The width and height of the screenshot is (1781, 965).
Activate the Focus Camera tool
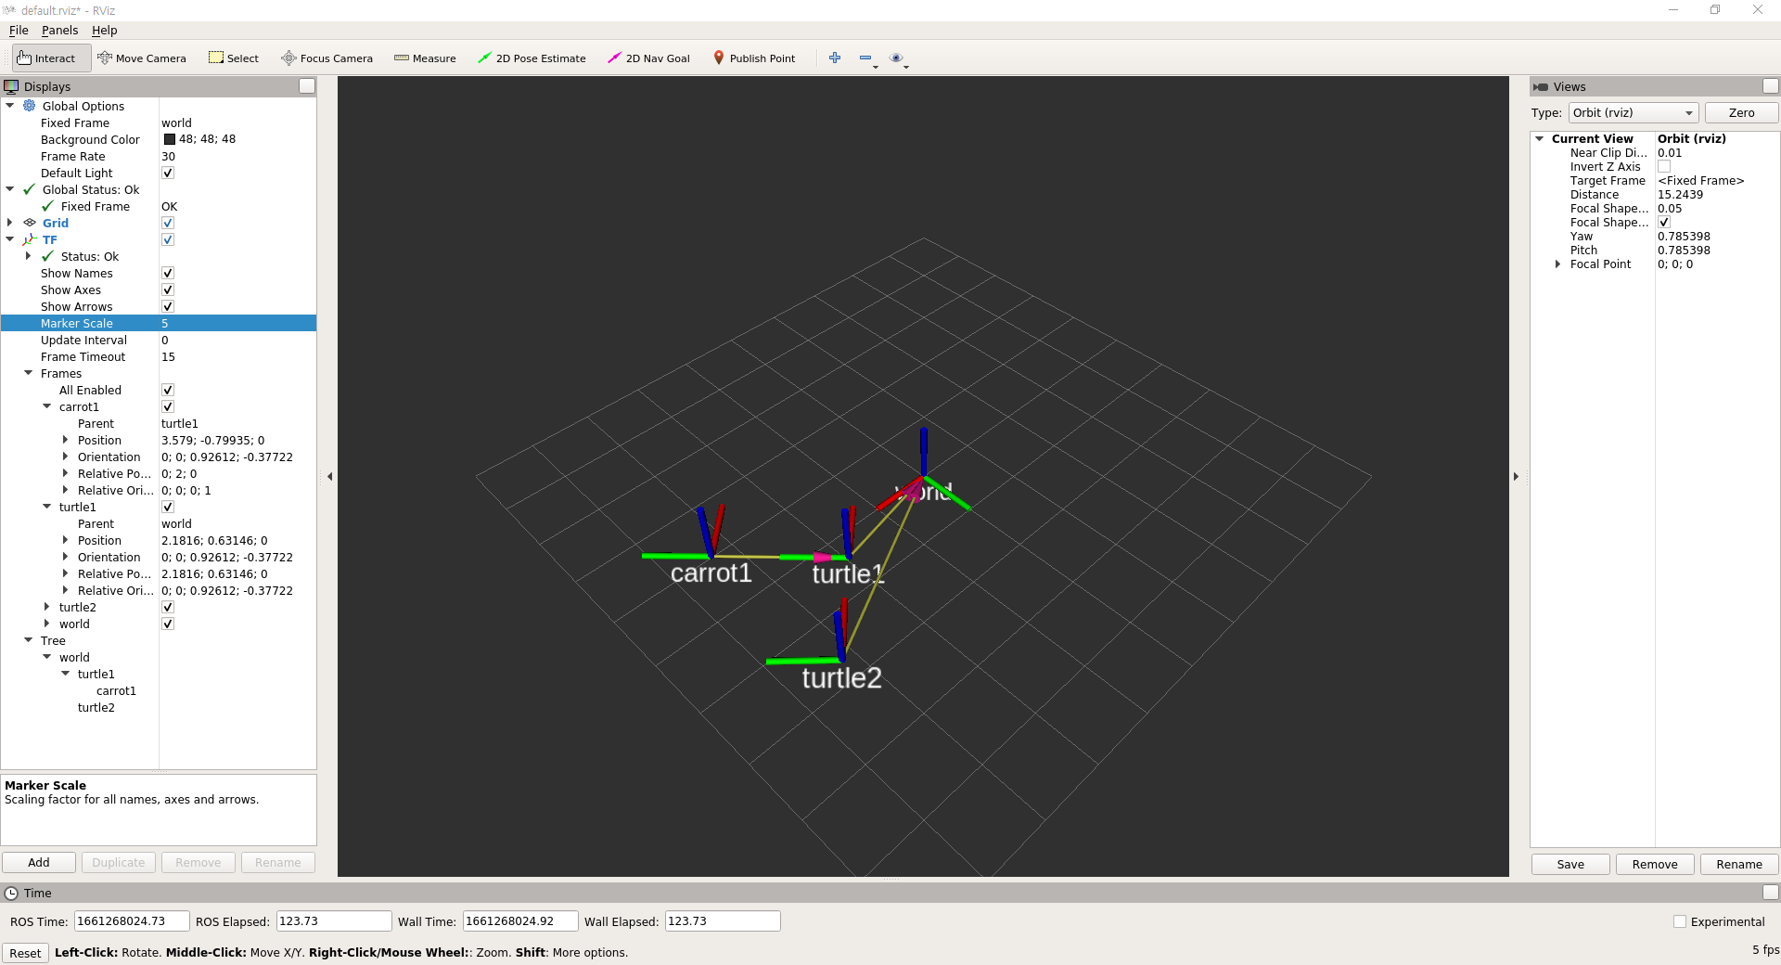tap(327, 58)
